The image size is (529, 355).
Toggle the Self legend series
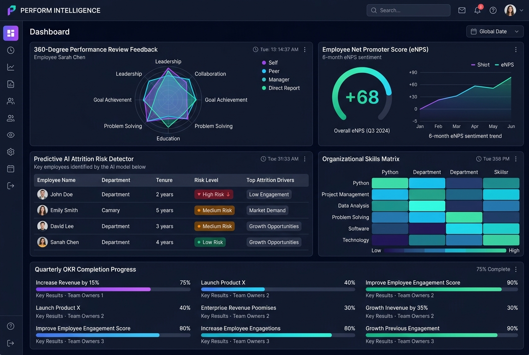tap(270, 62)
